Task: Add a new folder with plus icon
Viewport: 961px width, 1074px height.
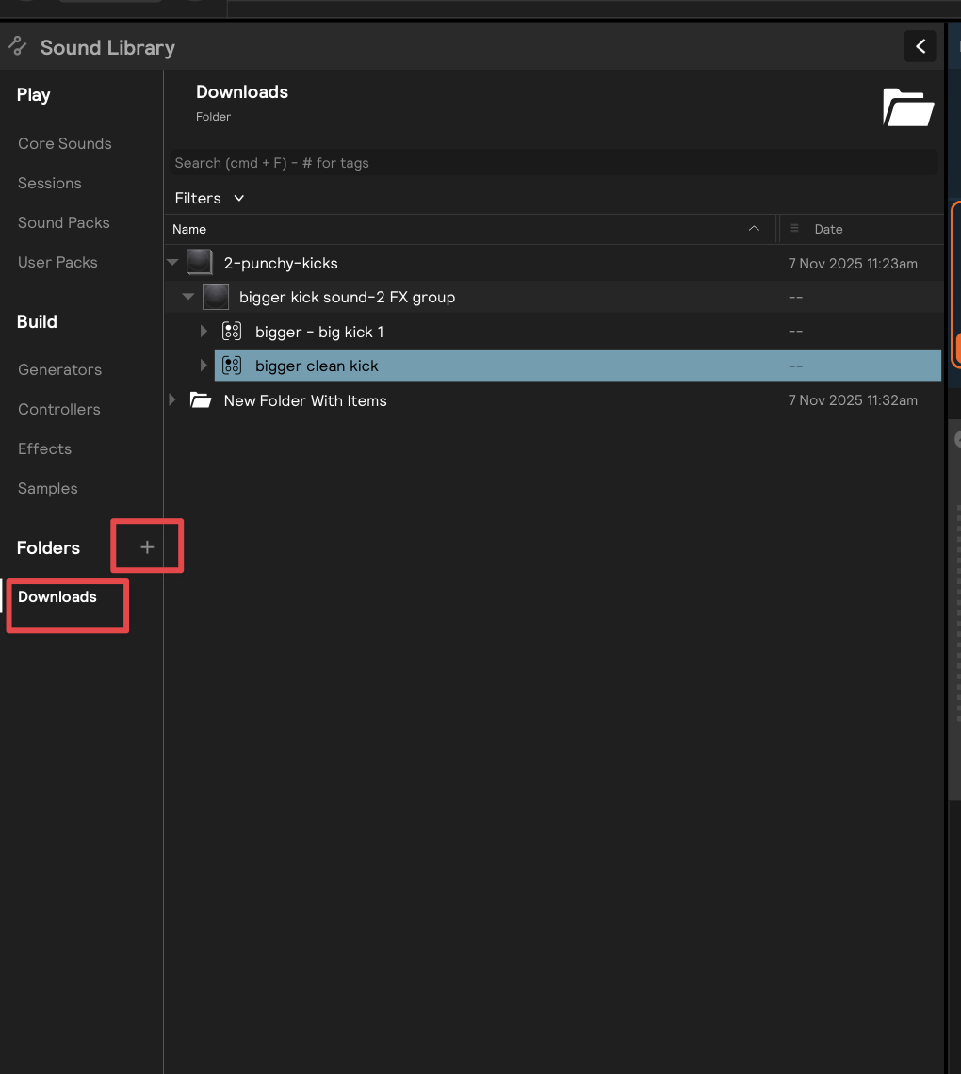Action: click(147, 547)
